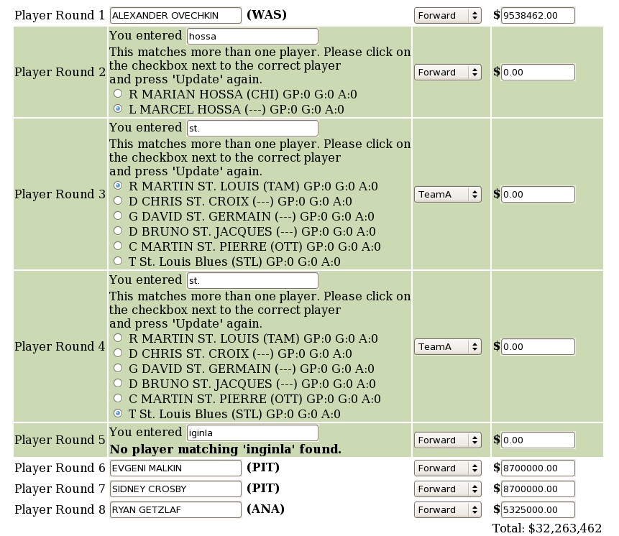Click the (PIT) abbreviation beside Evgeni Malkin
The image size is (619, 536).
pos(263,468)
